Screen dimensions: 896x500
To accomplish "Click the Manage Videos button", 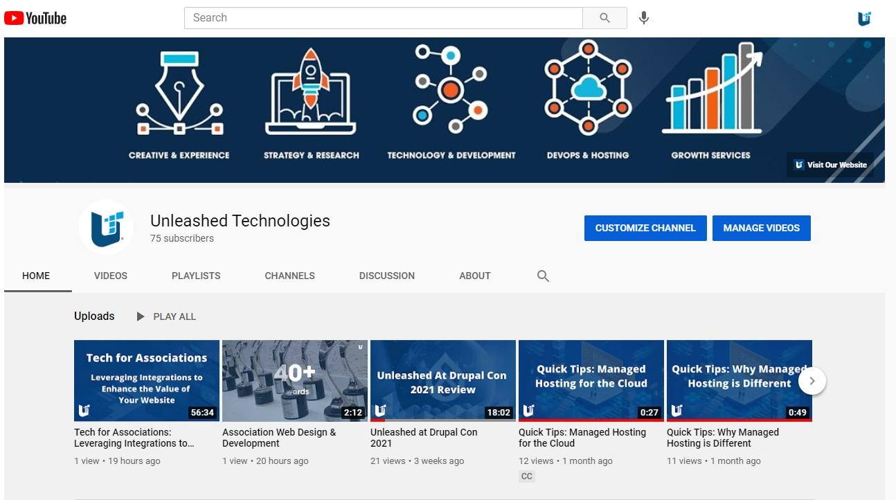I will 761,228.
